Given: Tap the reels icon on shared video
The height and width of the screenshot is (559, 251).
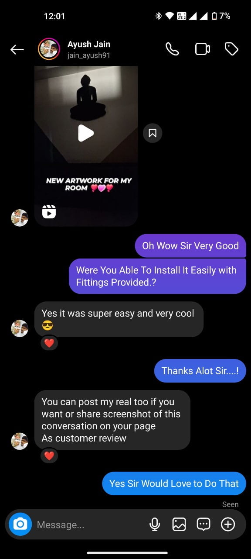Looking at the screenshot, I should (49, 211).
